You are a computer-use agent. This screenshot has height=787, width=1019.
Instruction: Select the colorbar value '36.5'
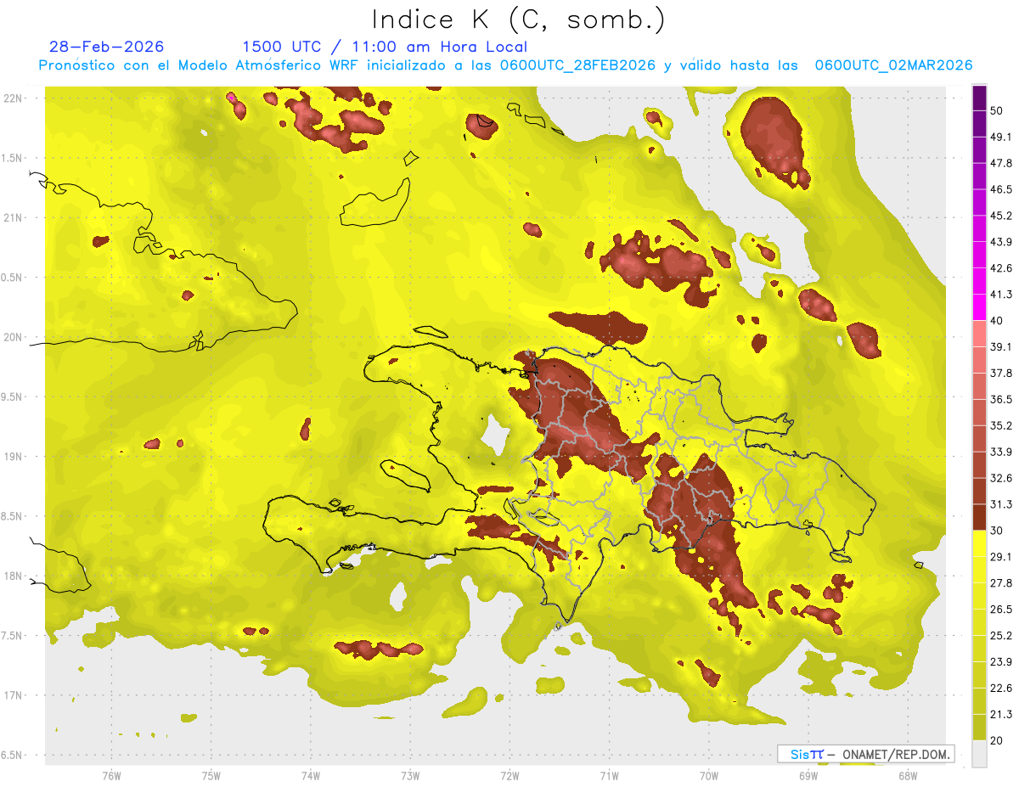coord(1001,399)
